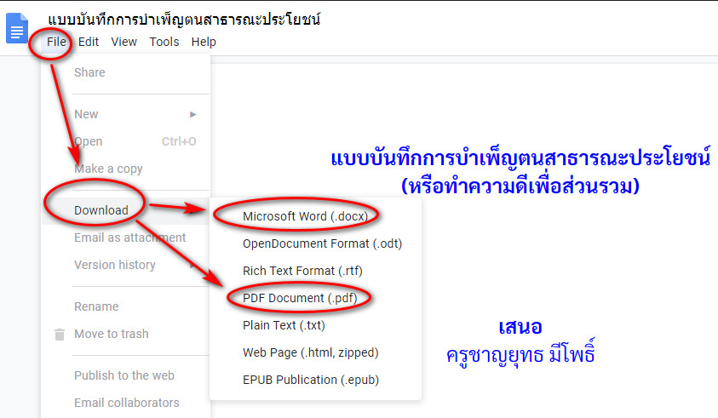This screenshot has width=718, height=418.
Task: Click the subtitle (หรือทำความดีเพื่อส่วนรวม)
Action: tap(520, 186)
